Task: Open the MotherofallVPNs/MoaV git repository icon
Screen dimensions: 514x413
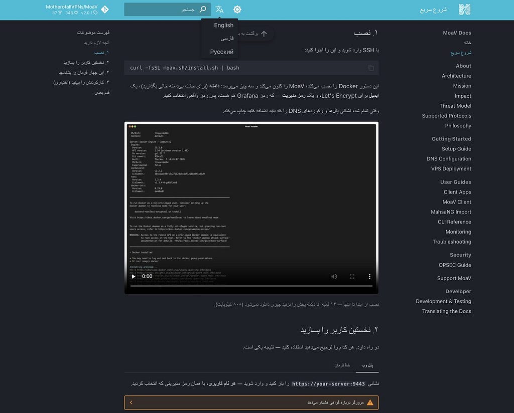Action: [x=105, y=10]
